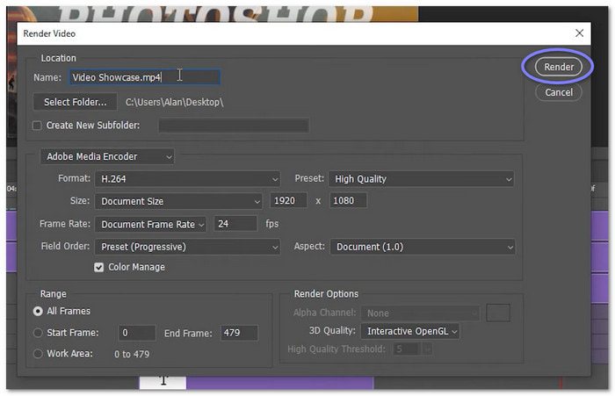Click the fps field showing 24
Screen dimensions: 615x396
tap(235, 224)
